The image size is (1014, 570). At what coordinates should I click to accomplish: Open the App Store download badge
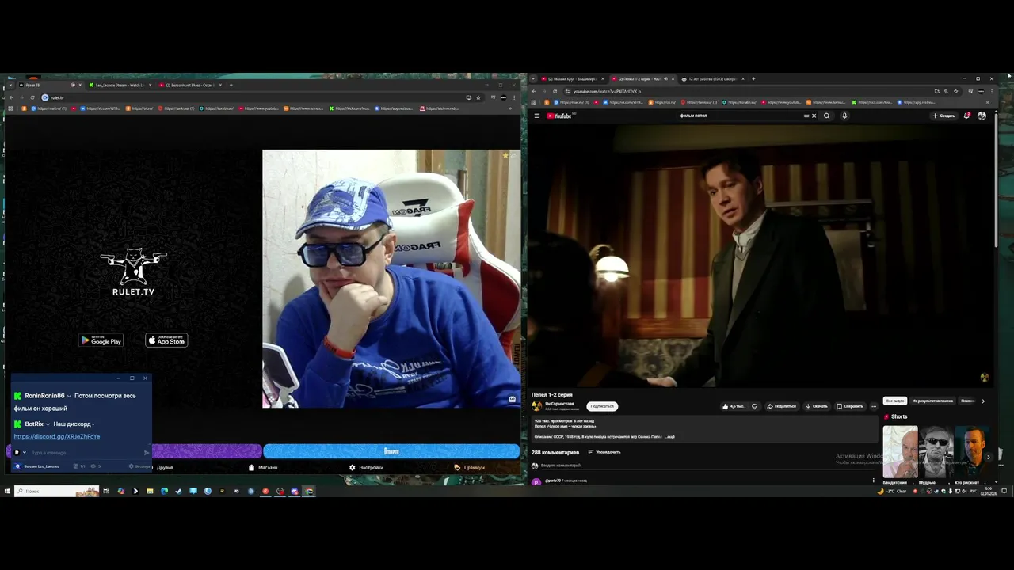pos(166,340)
